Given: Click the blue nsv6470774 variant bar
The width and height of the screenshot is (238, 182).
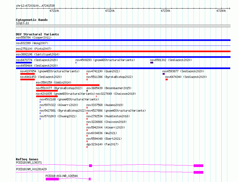Looking at the screenshot, I should (24, 63).
